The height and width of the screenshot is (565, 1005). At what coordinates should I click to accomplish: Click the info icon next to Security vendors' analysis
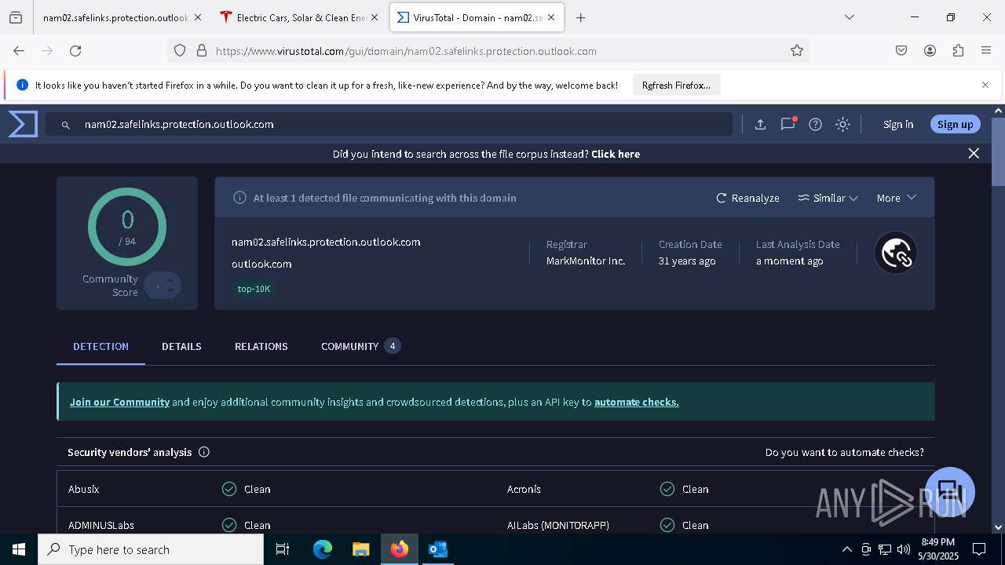pyautogui.click(x=204, y=452)
